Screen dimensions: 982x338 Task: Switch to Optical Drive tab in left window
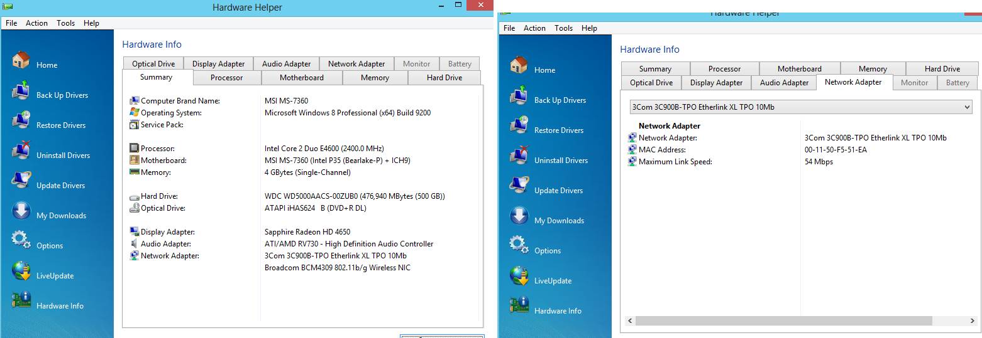coord(153,64)
